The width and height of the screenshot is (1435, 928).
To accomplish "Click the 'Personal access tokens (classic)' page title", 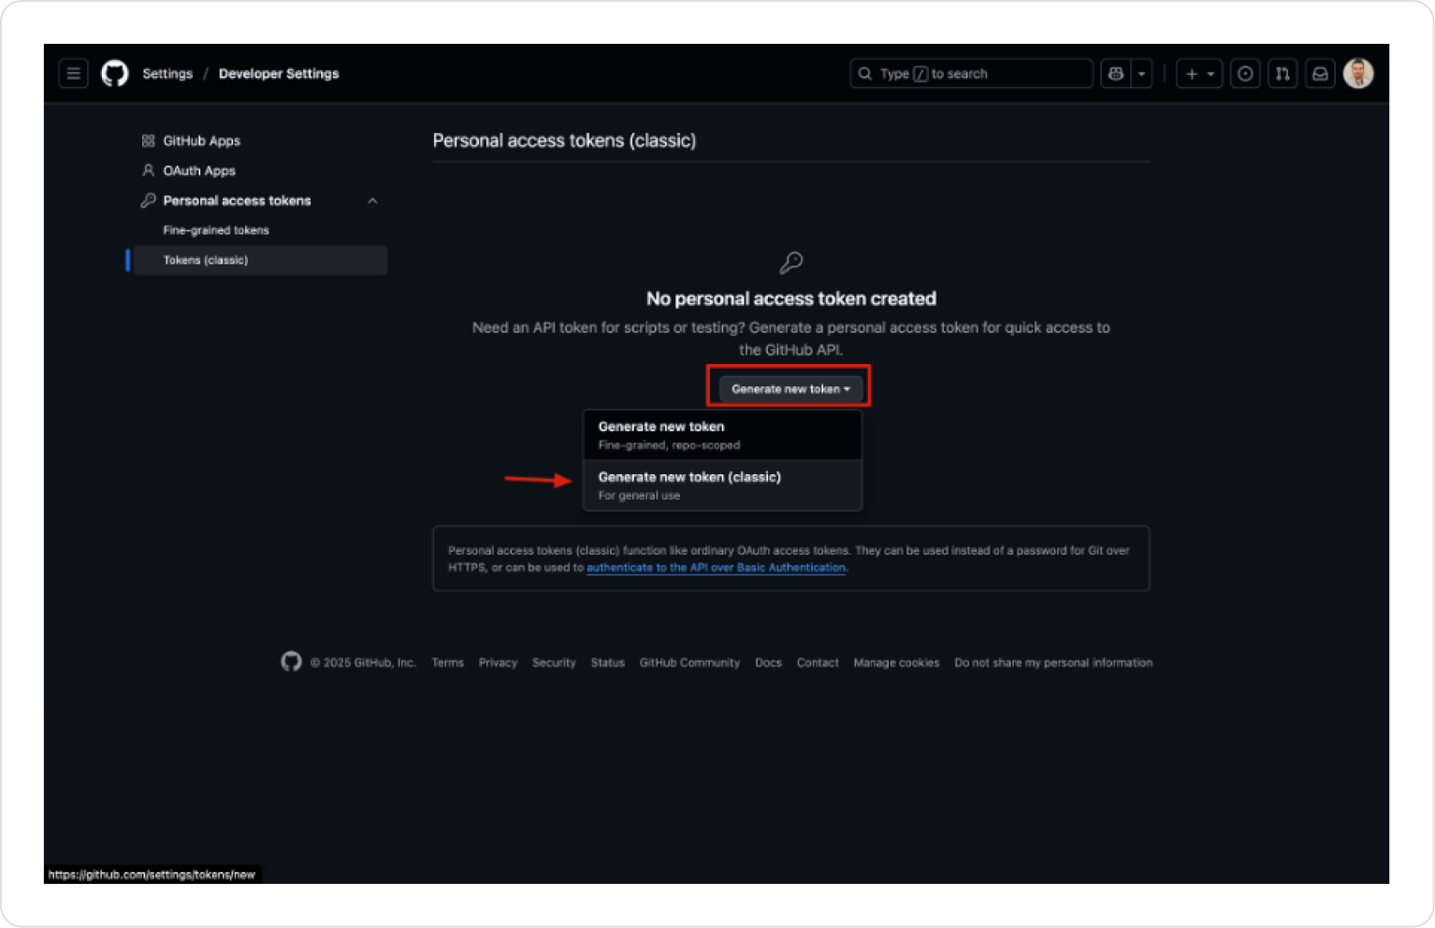I will point(564,140).
